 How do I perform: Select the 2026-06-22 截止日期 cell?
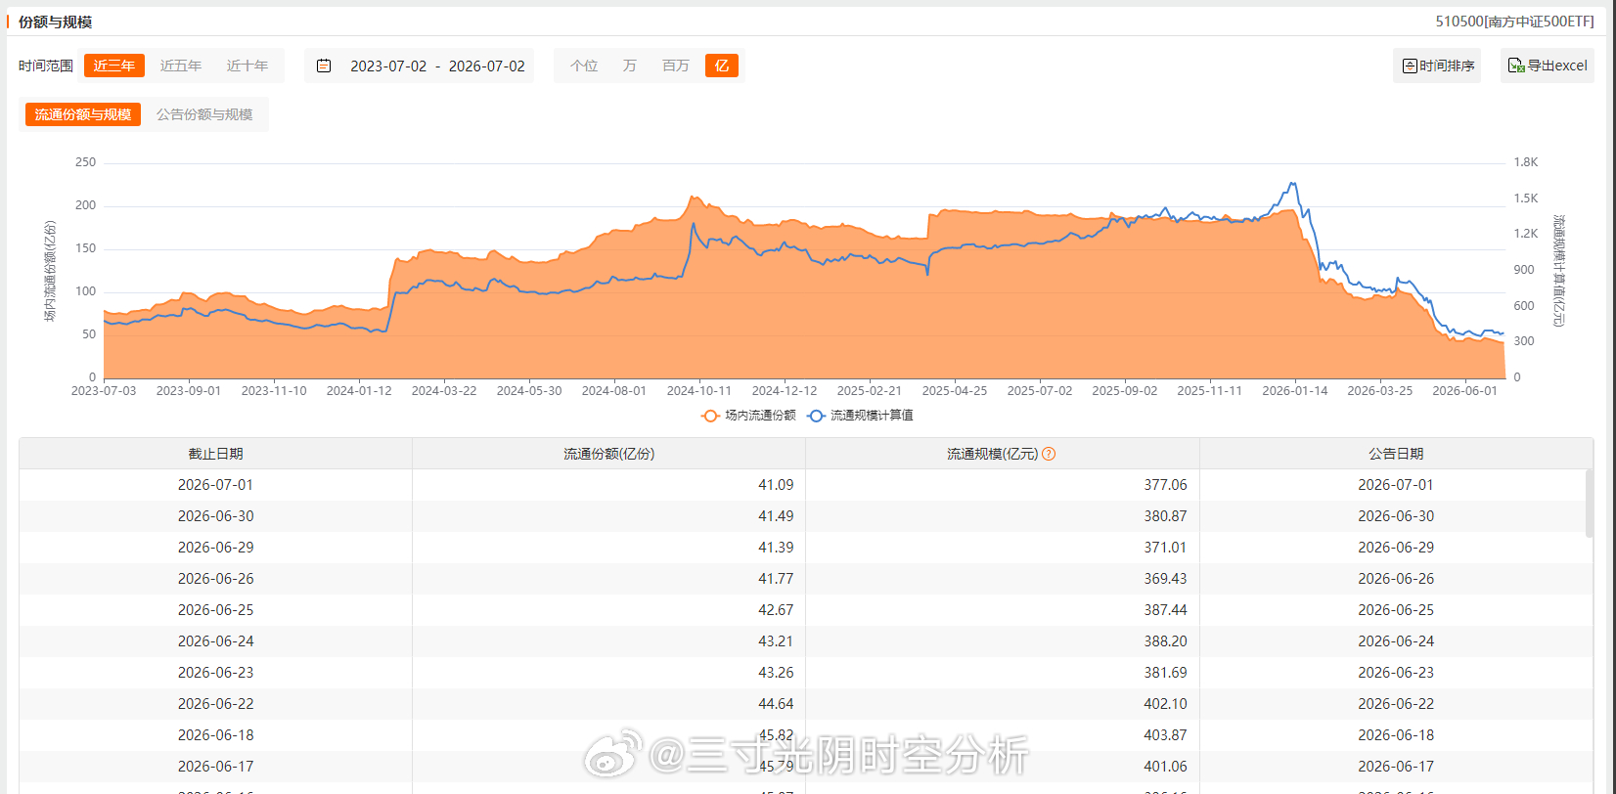pyautogui.click(x=215, y=704)
